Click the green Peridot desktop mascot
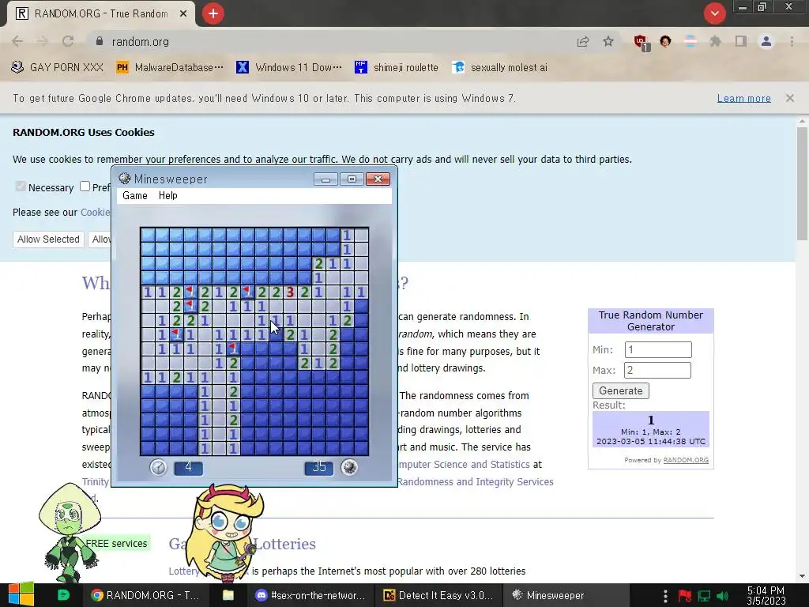Image resolution: width=809 pixels, height=607 pixels. (x=70, y=532)
